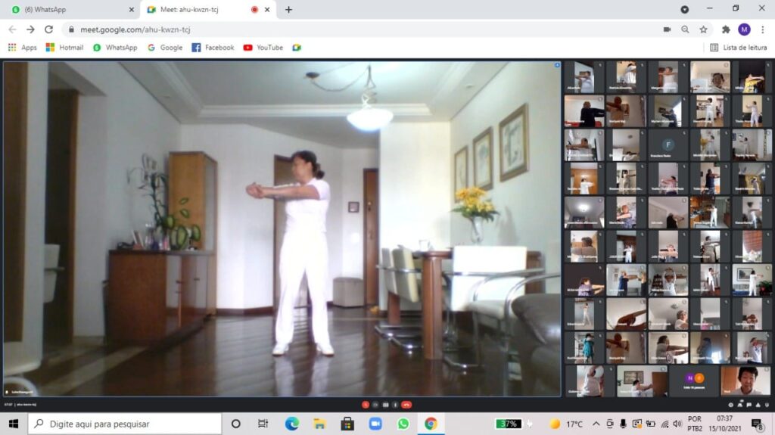Bookmark this page with the star icon
The width and height of the screenshot is (775, 435).
(x=703, y=30)
